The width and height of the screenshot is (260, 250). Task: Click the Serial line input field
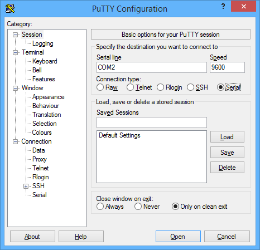pos(152,67)
